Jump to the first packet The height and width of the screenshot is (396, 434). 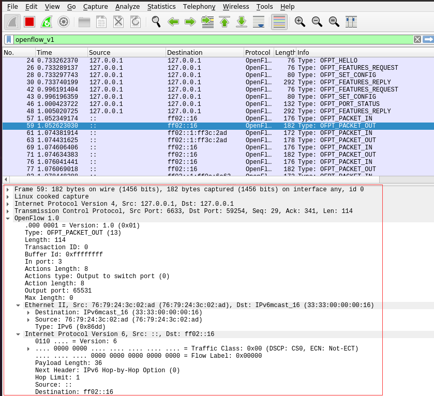[225, 22]
